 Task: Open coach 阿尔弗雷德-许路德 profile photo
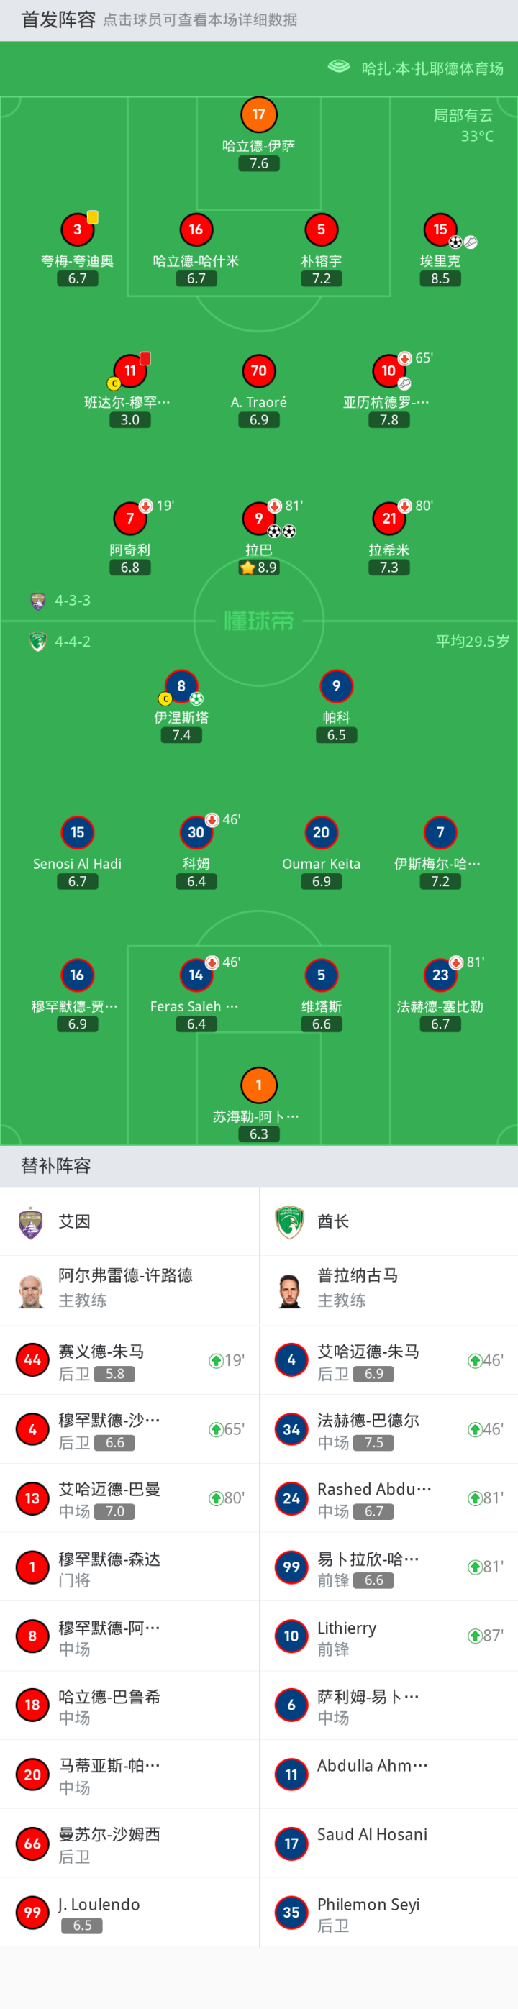tap(31, 1290)
